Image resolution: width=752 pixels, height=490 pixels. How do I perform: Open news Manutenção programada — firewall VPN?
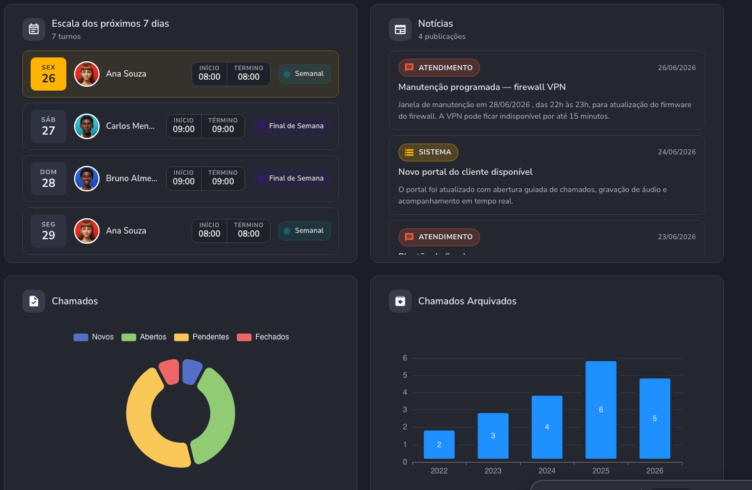(546, 90)
